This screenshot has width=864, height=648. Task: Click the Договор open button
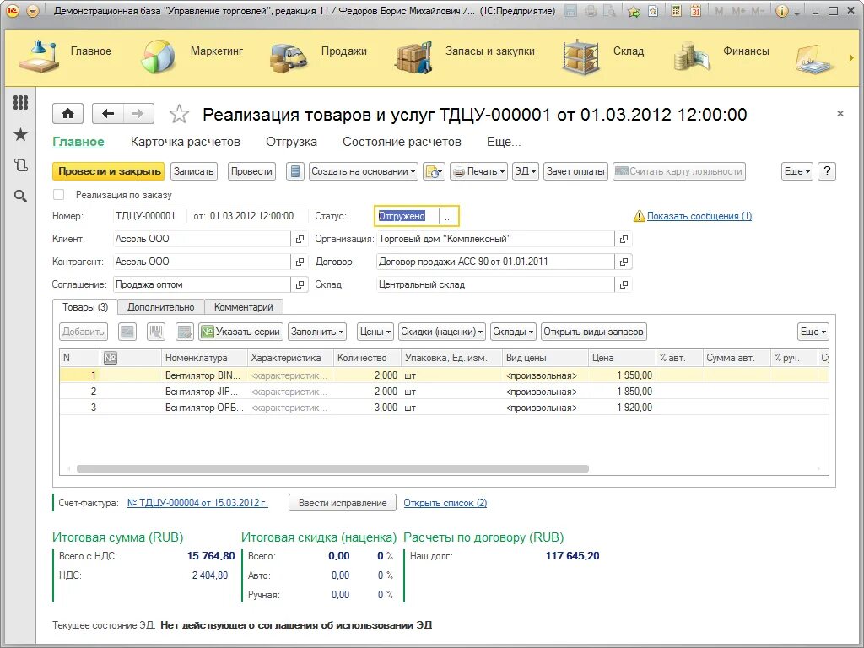tap(624, 262)
